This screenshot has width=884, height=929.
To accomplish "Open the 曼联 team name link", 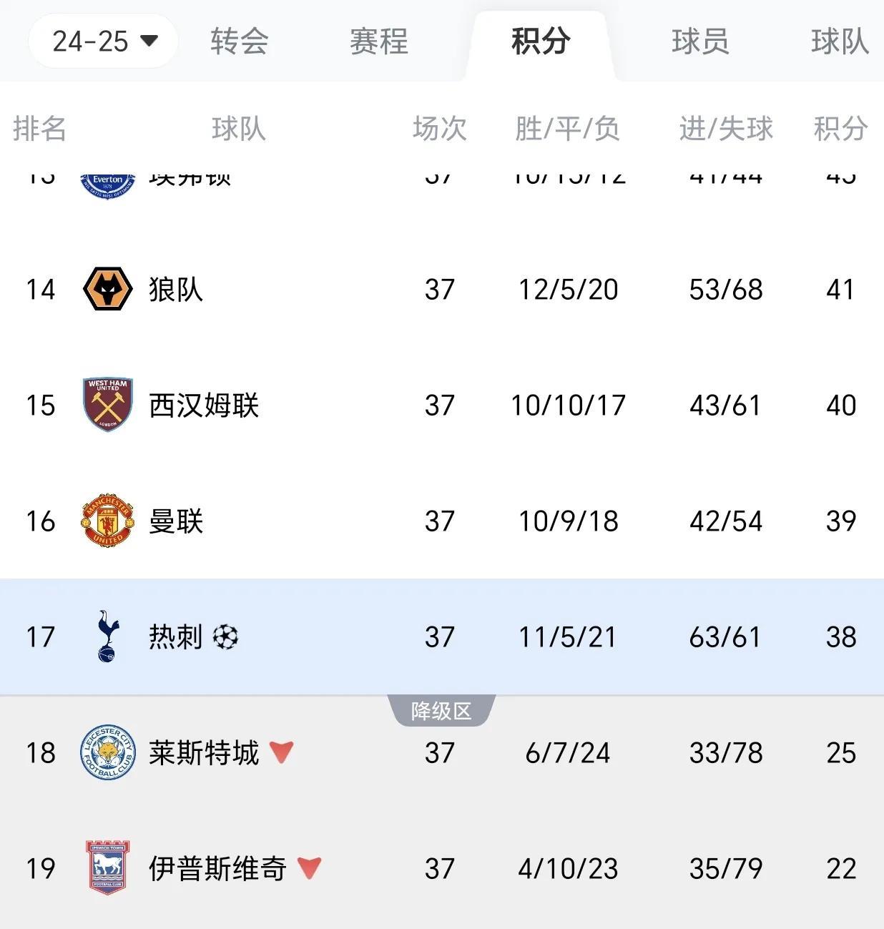I will [x=176, y=521].
